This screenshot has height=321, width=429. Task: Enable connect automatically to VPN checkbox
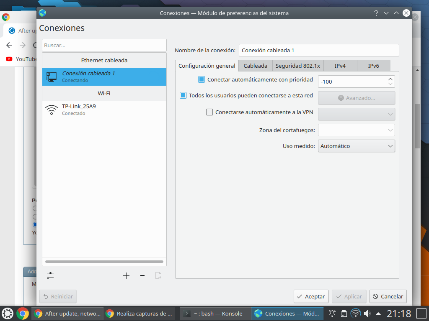tap(209, 112)
